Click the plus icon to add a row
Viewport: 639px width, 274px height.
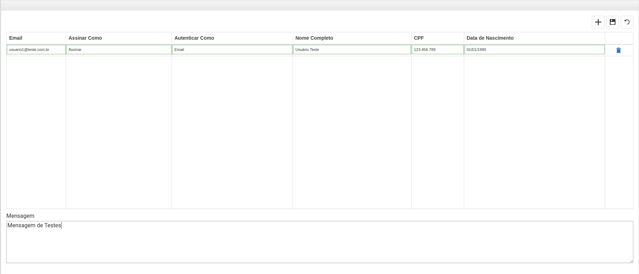598,22
